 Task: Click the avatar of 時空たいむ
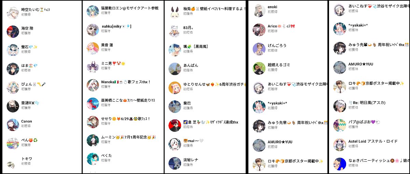coord(13,13)
